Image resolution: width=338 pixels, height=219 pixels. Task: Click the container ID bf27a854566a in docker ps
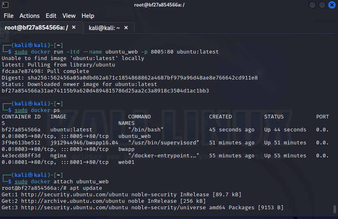pyautogui.click(x=21, y=130)
